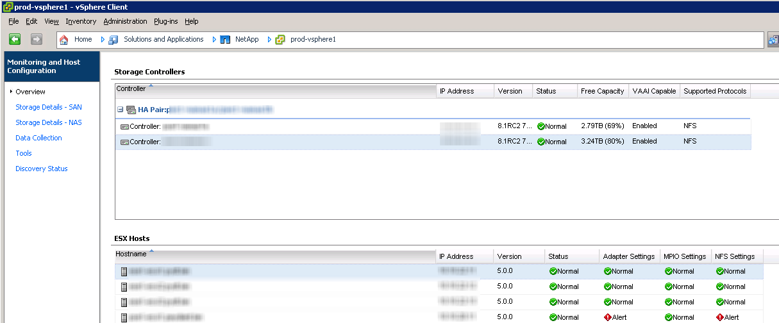Open Storage Details - NAS

[49, 122]
